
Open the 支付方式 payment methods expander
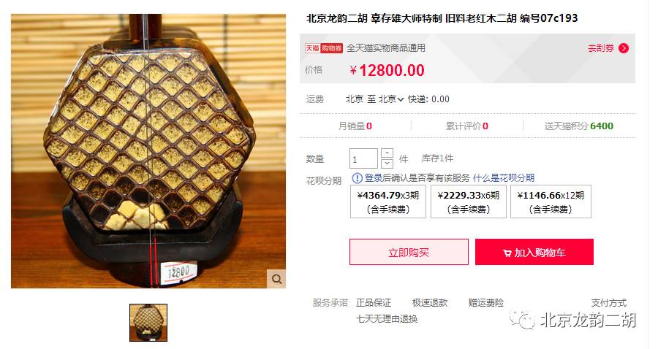pyautogui.click(x=608, y=302)
